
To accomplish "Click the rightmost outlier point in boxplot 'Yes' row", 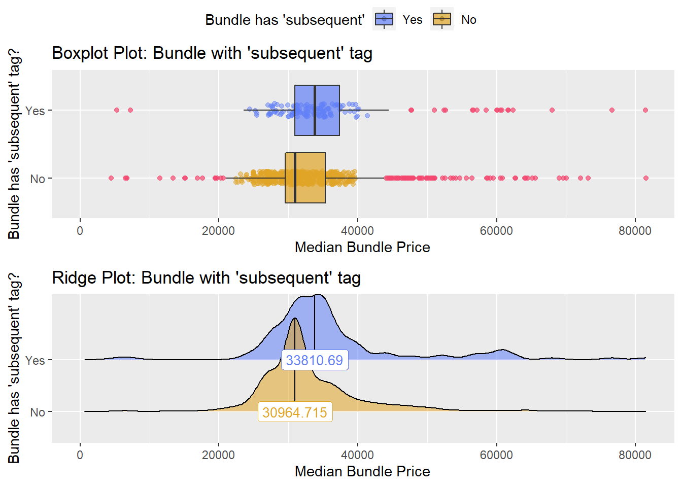I will click(645, 110).
